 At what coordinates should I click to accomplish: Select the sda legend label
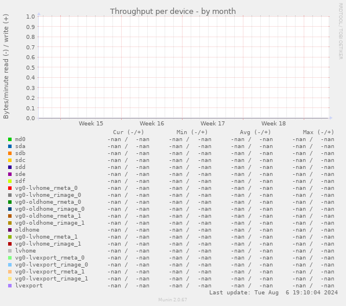20,146
